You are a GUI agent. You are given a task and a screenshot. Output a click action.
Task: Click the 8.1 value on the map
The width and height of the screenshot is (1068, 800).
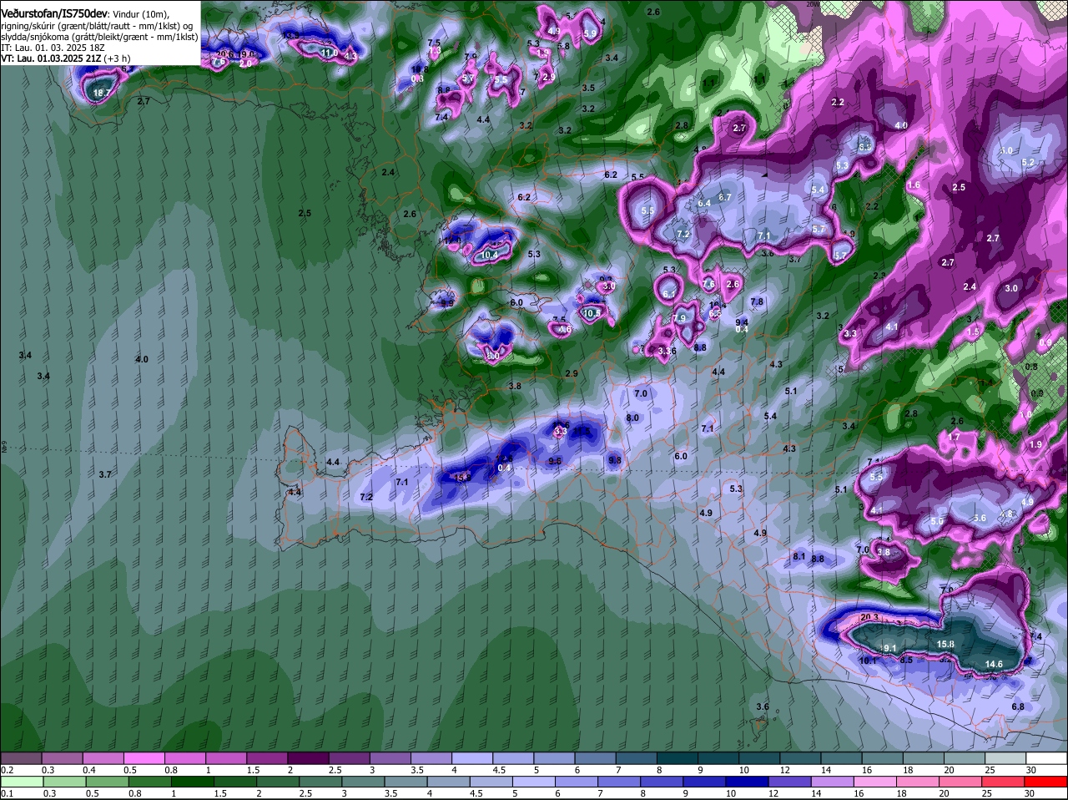coord(798,556)
